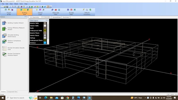Click the Save disk toolbar icon

(7, 7)
